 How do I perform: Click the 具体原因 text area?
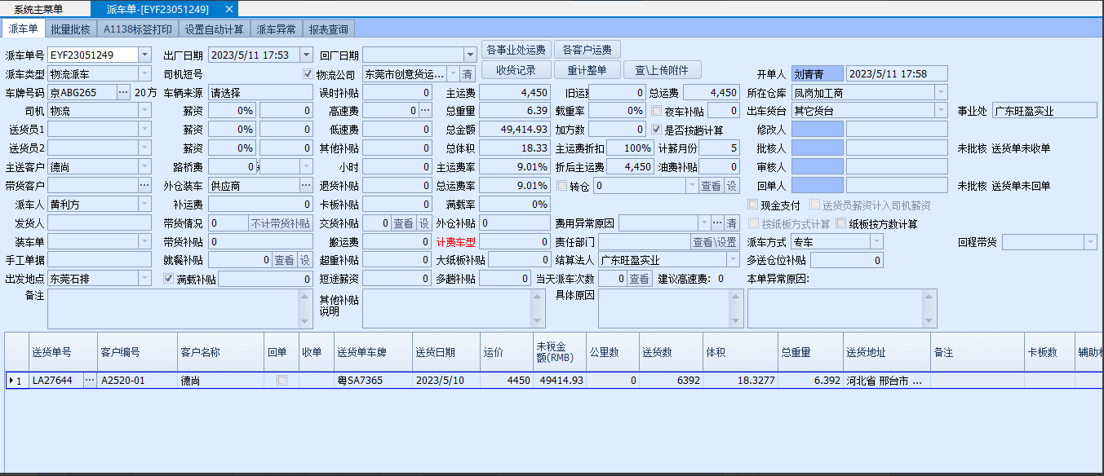tap(669, 308)
